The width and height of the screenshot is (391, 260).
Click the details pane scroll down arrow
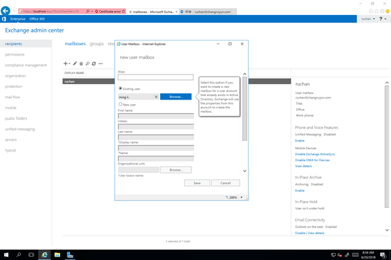click(x=387, y=230)
